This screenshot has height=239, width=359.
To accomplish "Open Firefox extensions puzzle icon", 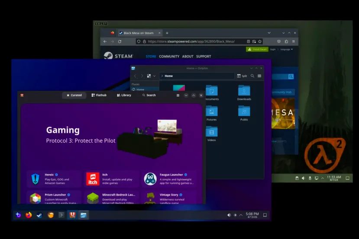I will [x=286, y=41].
